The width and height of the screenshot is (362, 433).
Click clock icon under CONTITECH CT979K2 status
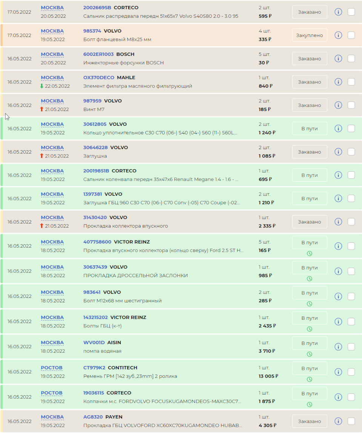coord(310,379)
